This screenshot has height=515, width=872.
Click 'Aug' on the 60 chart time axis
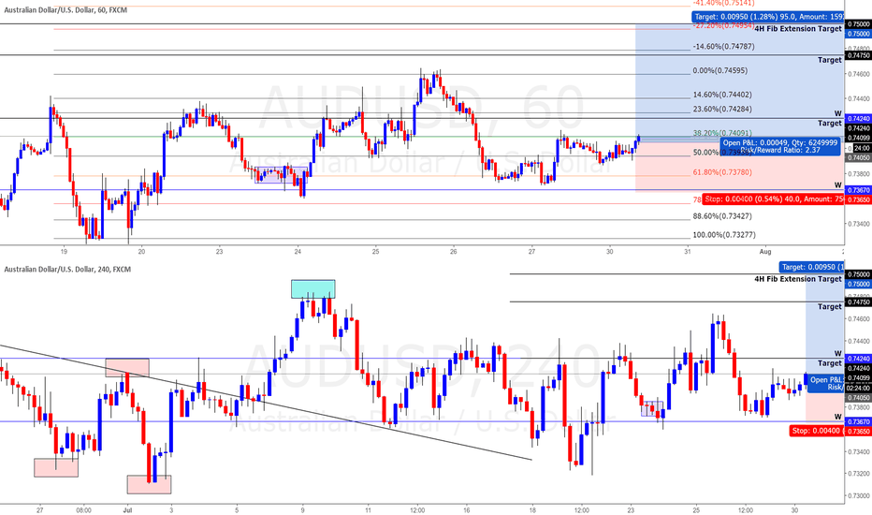tap(765, 252)
